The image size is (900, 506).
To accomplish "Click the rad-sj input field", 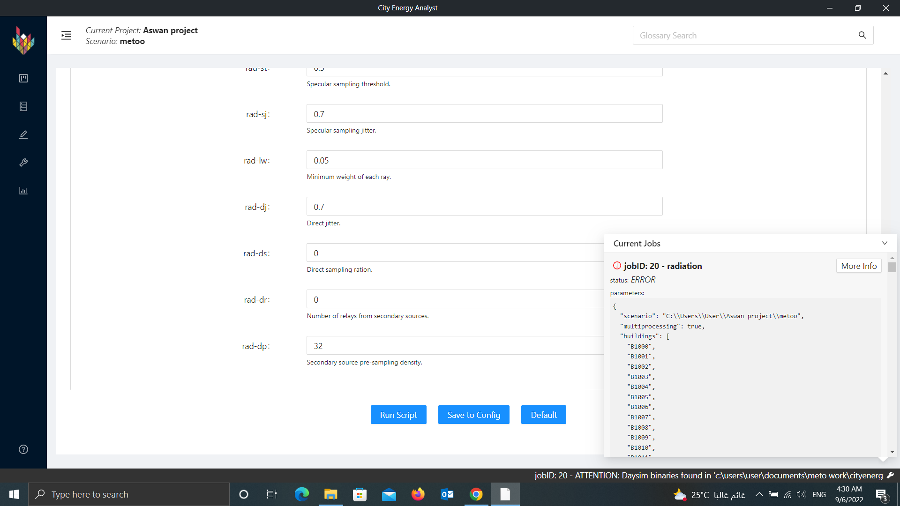I will point(484,114).
